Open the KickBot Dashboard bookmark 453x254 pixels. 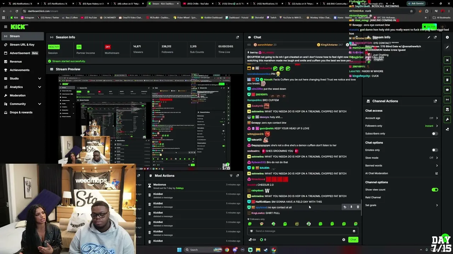tap(212, 18)
